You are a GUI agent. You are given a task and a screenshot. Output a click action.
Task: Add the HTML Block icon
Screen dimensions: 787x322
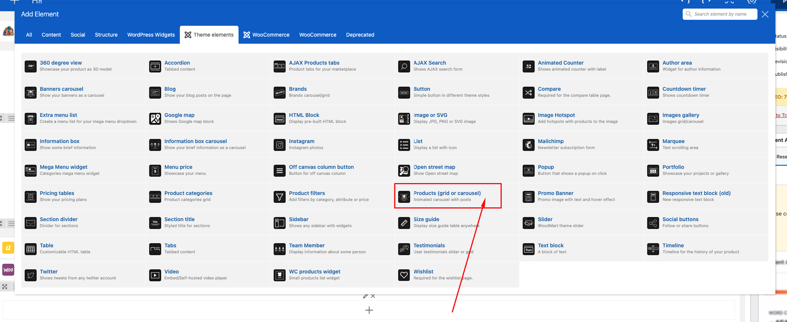280,118
